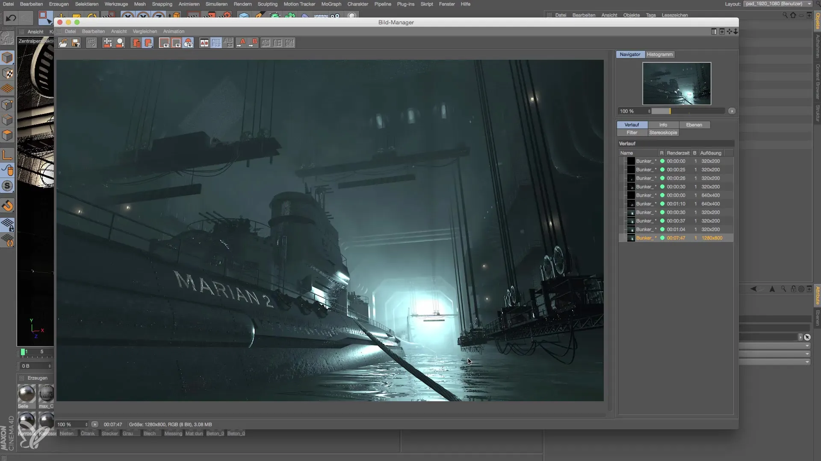The image size is (821, 461).
Task: Click the 0 B frame stepper field
Action: (x=36, y=366)
